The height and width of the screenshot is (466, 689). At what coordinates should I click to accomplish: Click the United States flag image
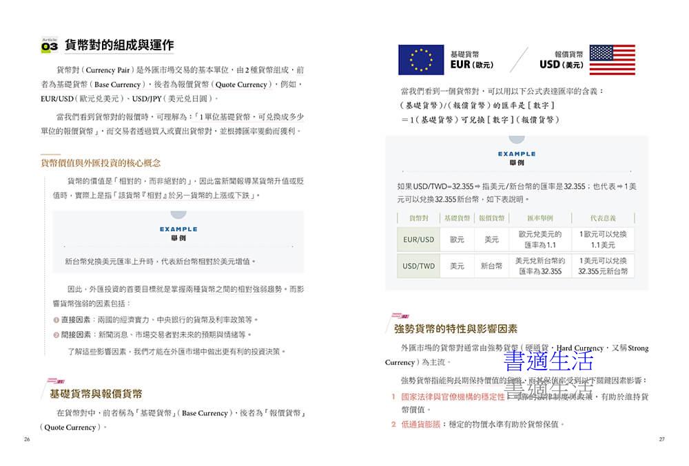click(x=613, y=60)
